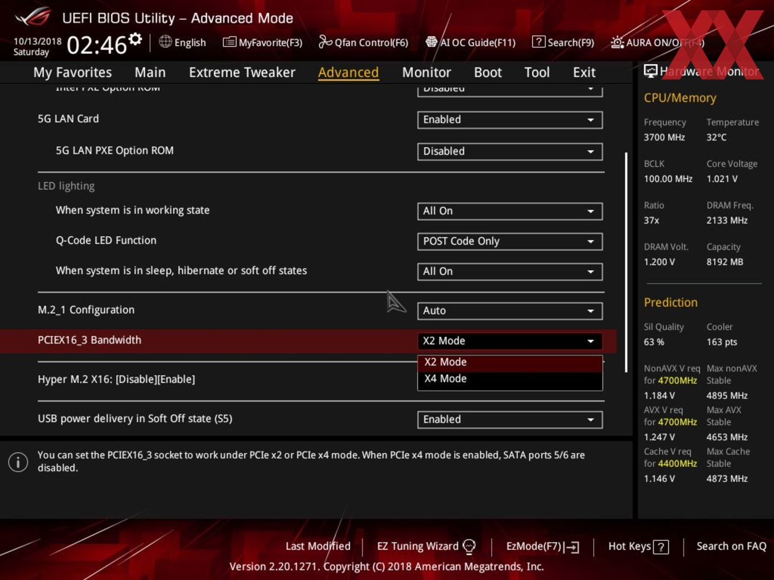This screenshot has width=774, height=580.
Task: Open the My Favorites tab
Action: 72,72
